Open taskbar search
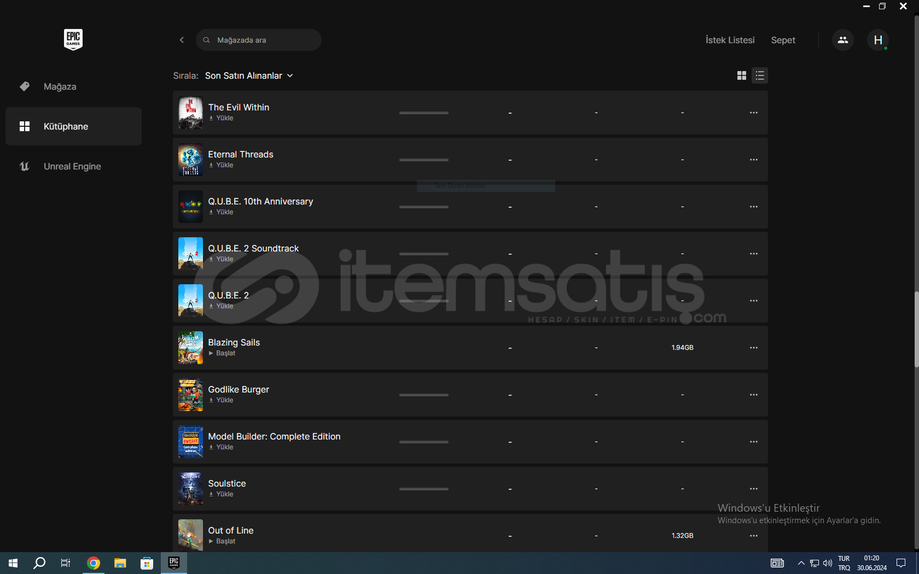This screenshot has width=919, height=574. click(39, 563)
